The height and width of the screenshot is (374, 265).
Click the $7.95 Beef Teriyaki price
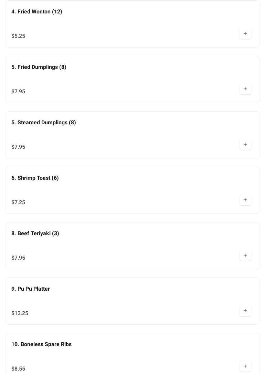pos(18,258)
